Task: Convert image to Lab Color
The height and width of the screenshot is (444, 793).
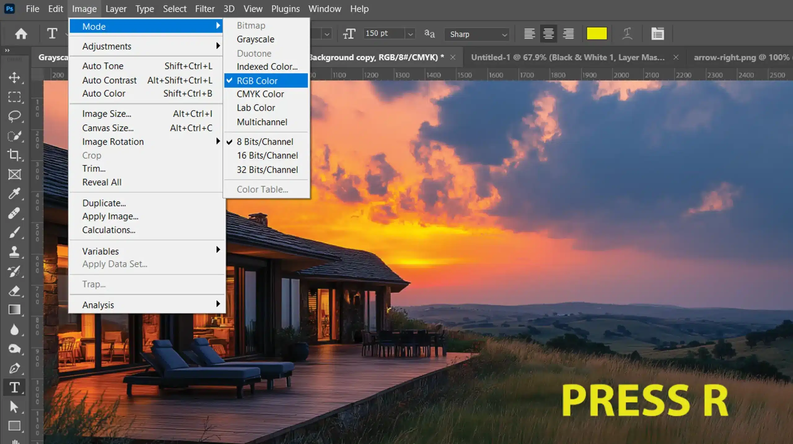Action: click(x=266, y=108)
